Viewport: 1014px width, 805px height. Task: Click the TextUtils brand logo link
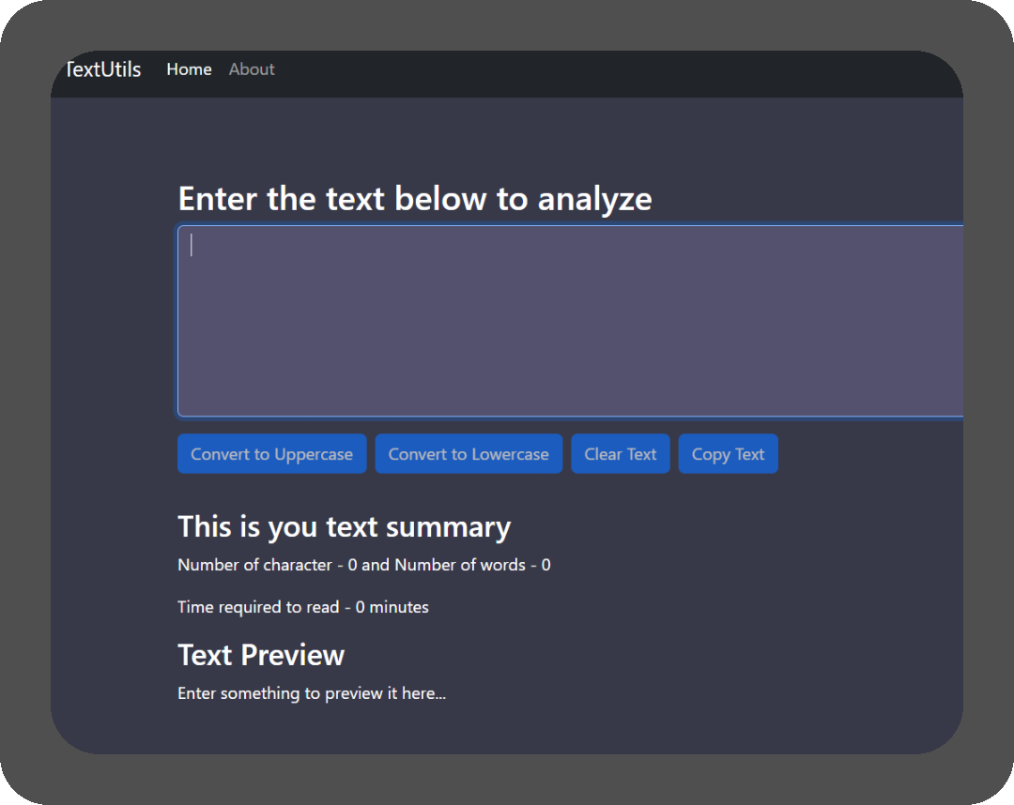(103, 69)
